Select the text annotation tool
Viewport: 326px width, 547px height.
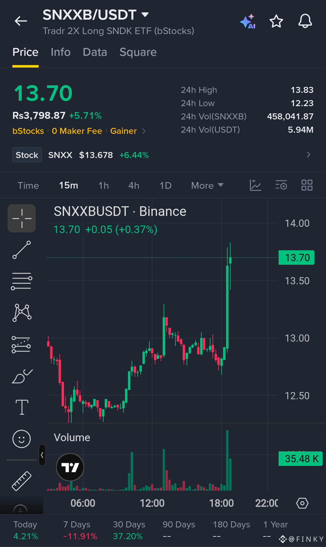coord(22,407)
